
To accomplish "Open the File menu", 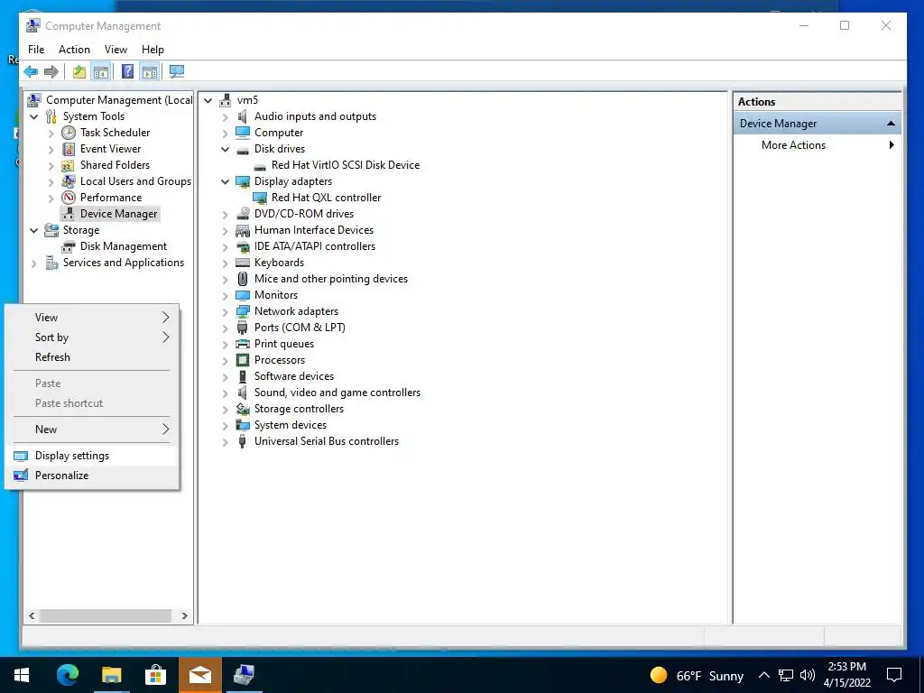I will pyautogui.click(x=36, y=50).
